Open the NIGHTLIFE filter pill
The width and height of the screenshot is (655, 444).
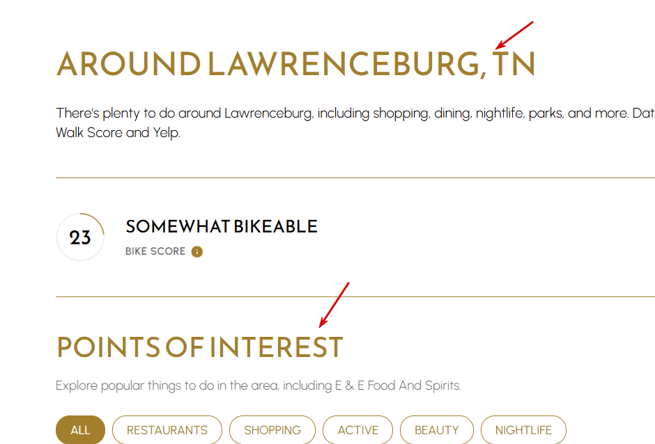point(523,430)
